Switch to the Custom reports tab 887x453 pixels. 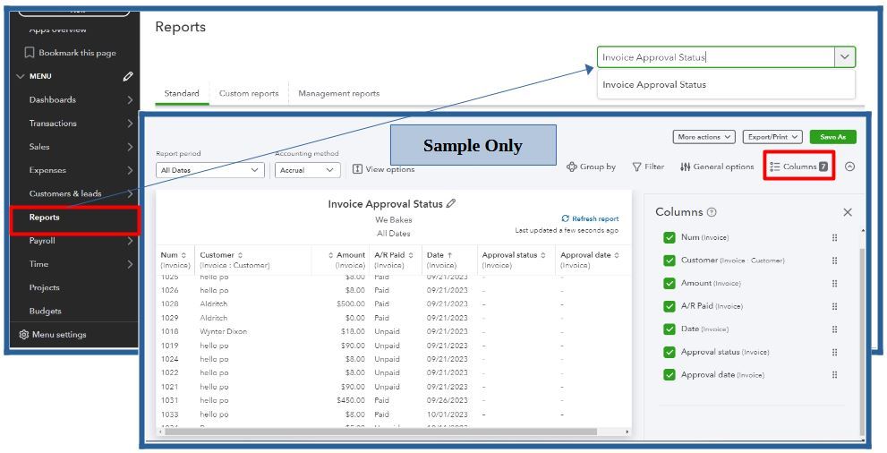(x=249, y=93)
